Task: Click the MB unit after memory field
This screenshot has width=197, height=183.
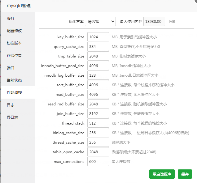Action: [172, 22]
